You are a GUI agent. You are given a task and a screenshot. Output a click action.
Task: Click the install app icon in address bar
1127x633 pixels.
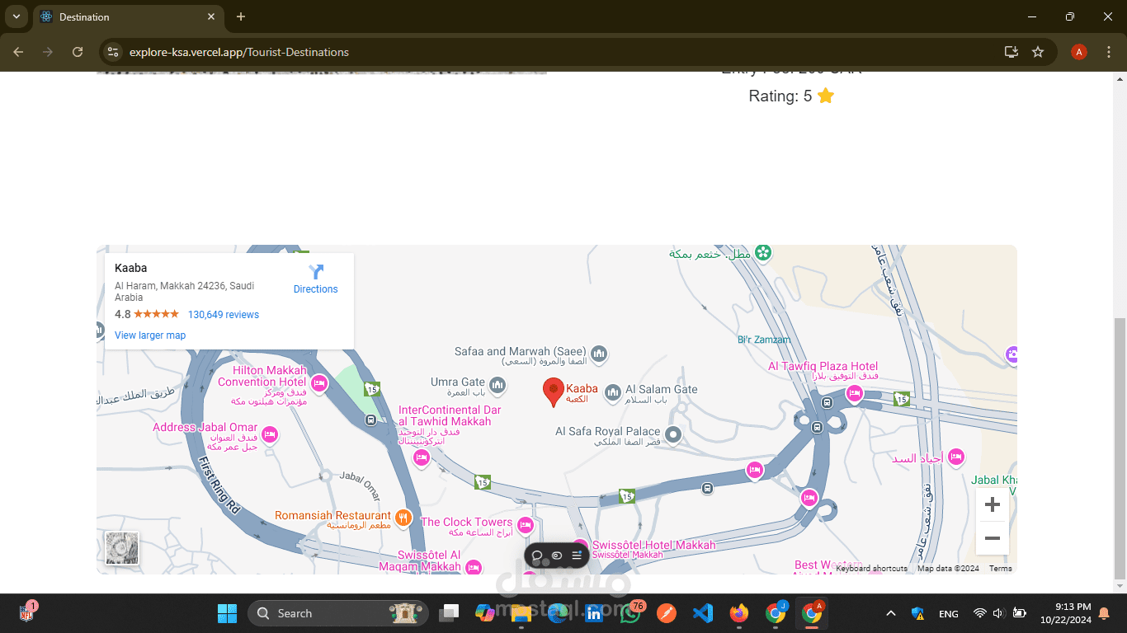[1011, 52]
